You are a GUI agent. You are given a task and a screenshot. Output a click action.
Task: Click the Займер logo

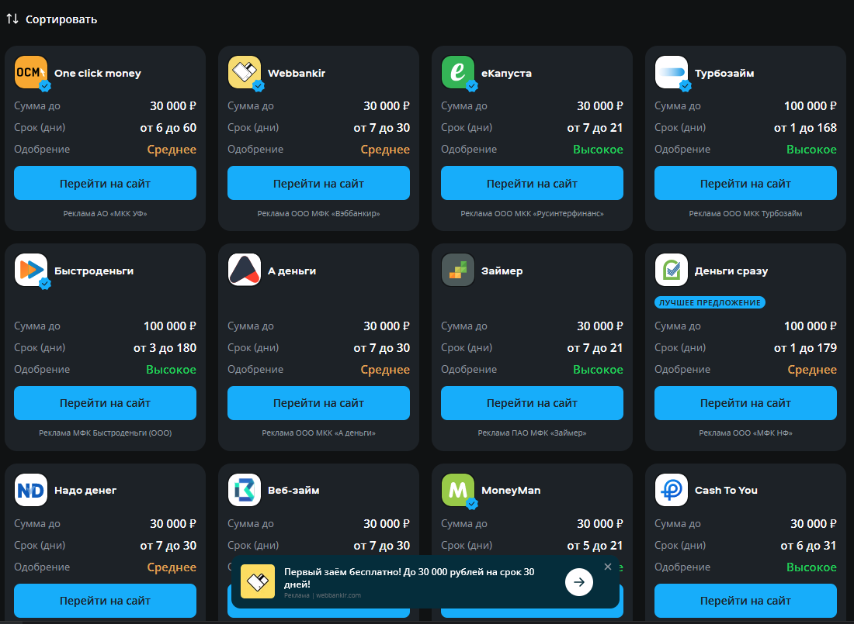tap(457, 270)
